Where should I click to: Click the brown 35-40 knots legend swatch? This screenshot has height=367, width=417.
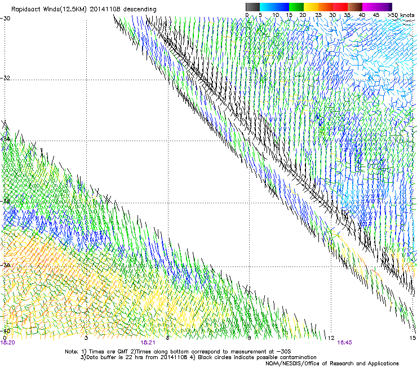(x=355, y=7)
